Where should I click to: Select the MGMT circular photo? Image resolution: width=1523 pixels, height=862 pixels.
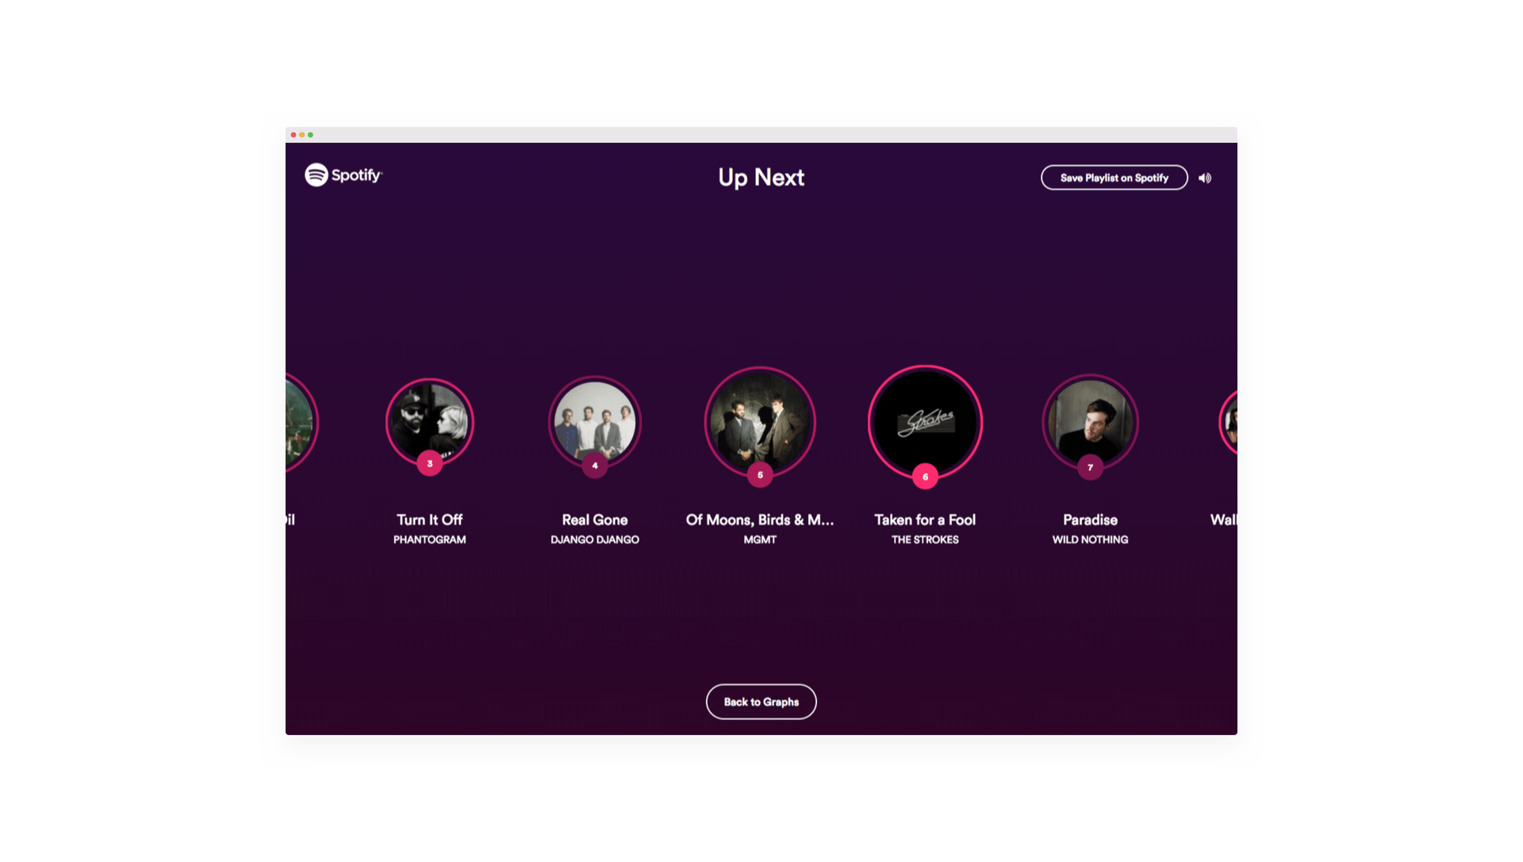tap(760, 421)
